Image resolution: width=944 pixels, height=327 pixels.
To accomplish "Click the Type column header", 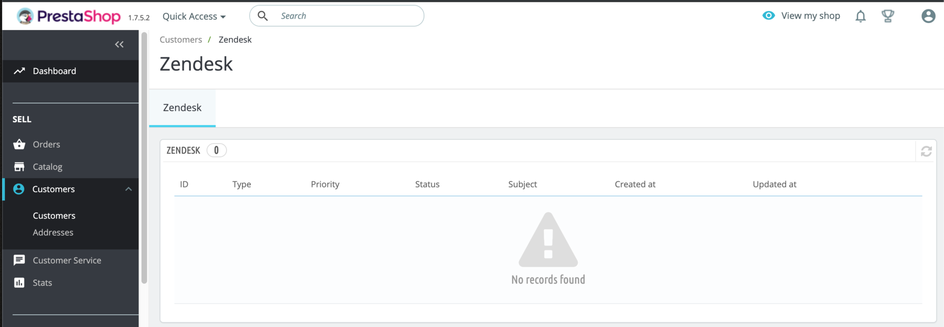I will click(242, 184).
